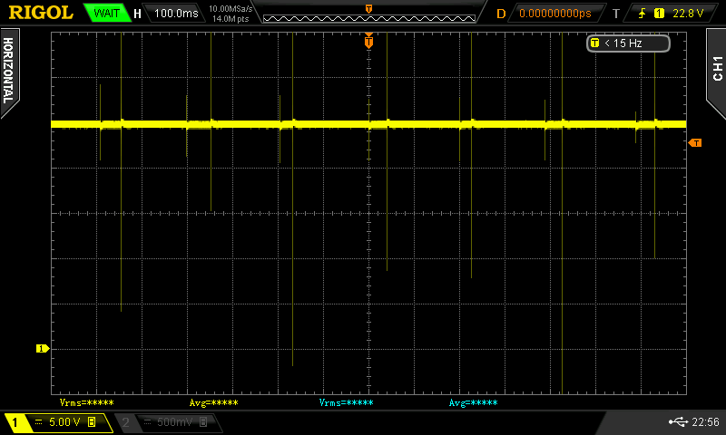Screen dimensions: 726x435
Task: Toggle channel 1 with the 5.00 V label
Action: point(58,423)
